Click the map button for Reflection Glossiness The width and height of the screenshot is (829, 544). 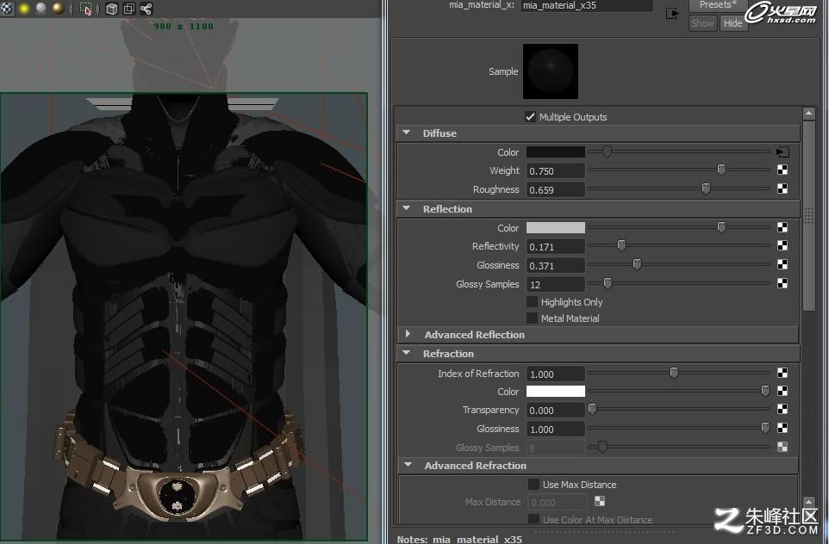click(x=782, y=264)
